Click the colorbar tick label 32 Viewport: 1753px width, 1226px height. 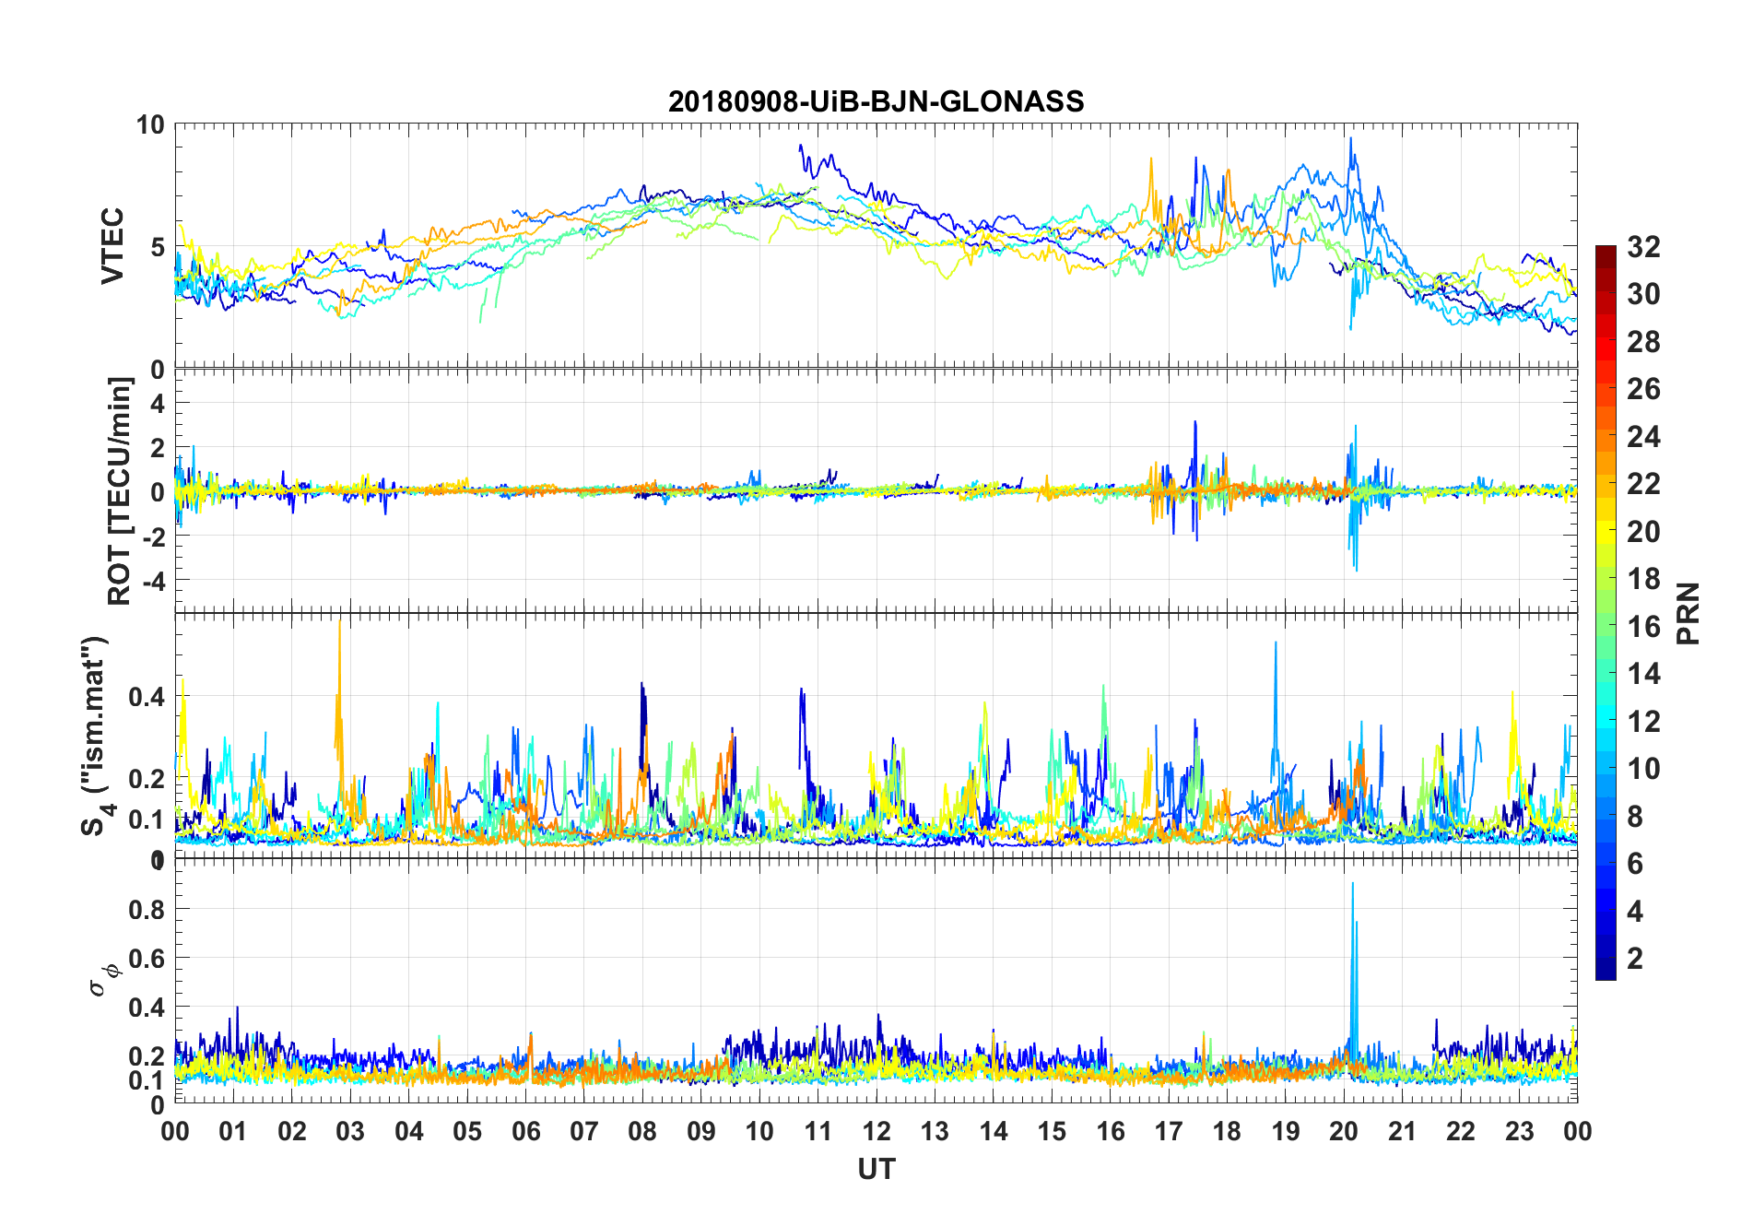[x=1643, y=247]
